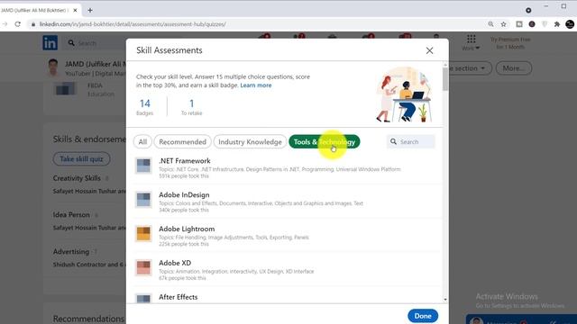Open the add profile section dropdown
The image size is (577, 324).
(471, 68)
